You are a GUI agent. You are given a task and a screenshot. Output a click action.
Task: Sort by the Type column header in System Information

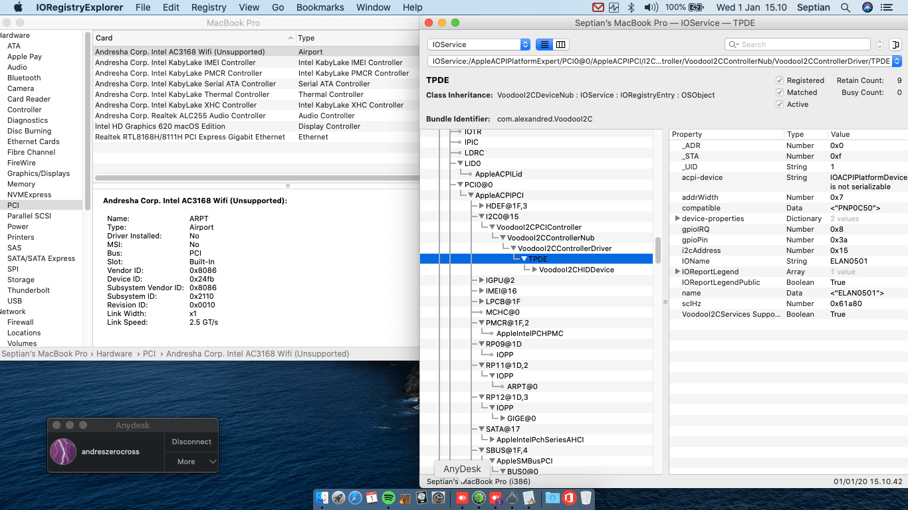pyautogui.click(x=356, y=38)
